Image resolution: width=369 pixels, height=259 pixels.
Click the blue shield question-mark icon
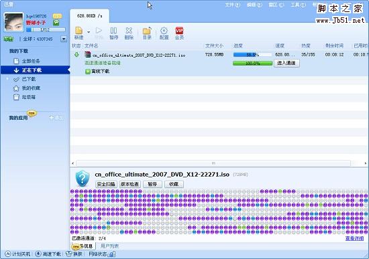[83, 178]
